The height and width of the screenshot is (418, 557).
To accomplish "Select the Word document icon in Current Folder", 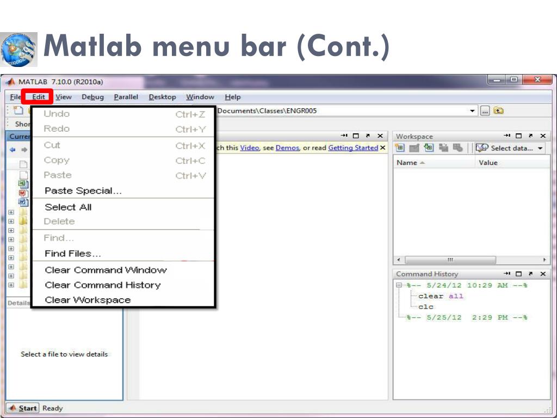I will [23, 202].
